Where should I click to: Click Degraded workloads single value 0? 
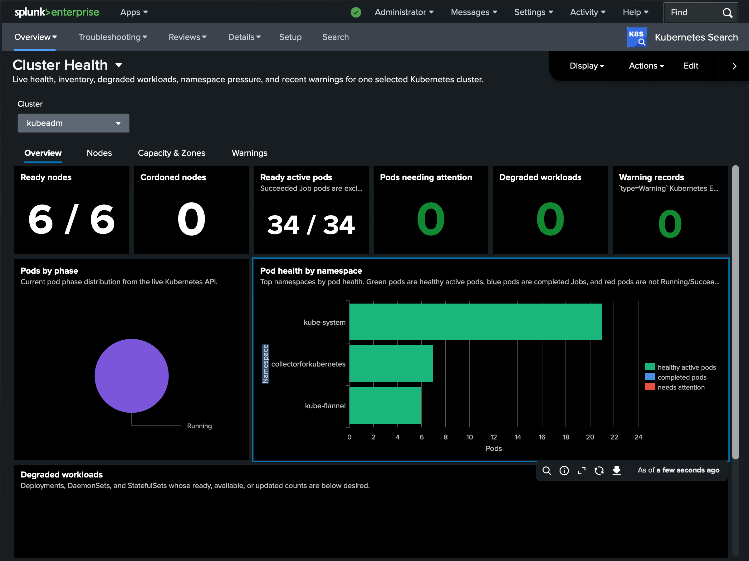click(550, 219)
